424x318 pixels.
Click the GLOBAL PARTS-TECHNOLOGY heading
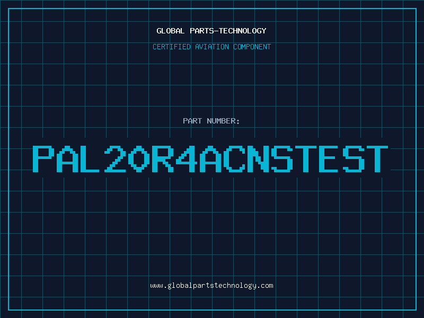211,31
